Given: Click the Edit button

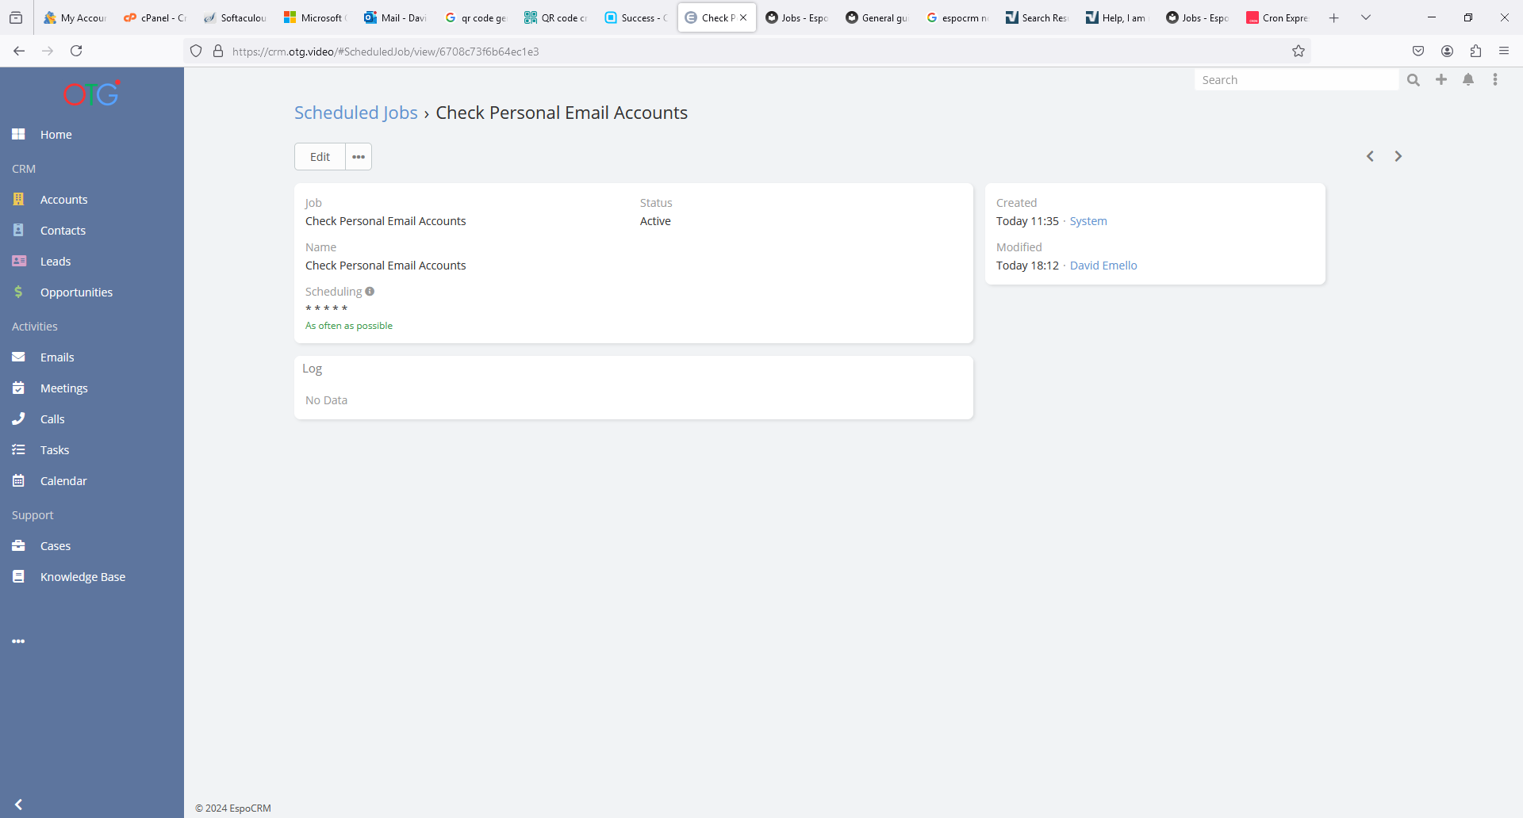Looking at the screenshot, I should coord(320,157).
